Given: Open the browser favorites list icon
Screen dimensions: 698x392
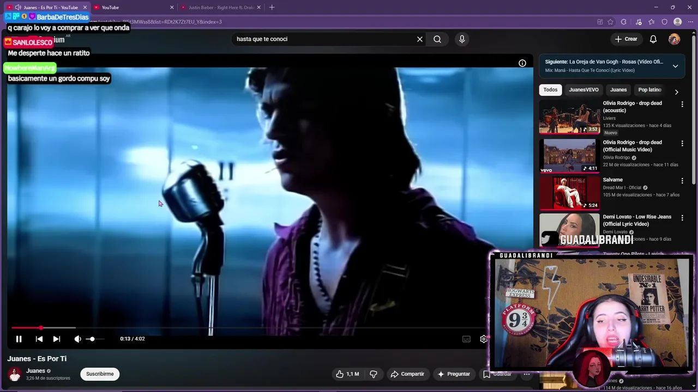Looking at the screenshot, I should (652, 22).
